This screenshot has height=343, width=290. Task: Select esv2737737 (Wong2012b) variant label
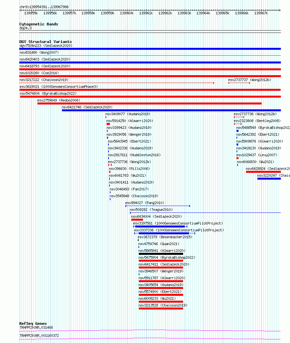[x=250, y=80]
